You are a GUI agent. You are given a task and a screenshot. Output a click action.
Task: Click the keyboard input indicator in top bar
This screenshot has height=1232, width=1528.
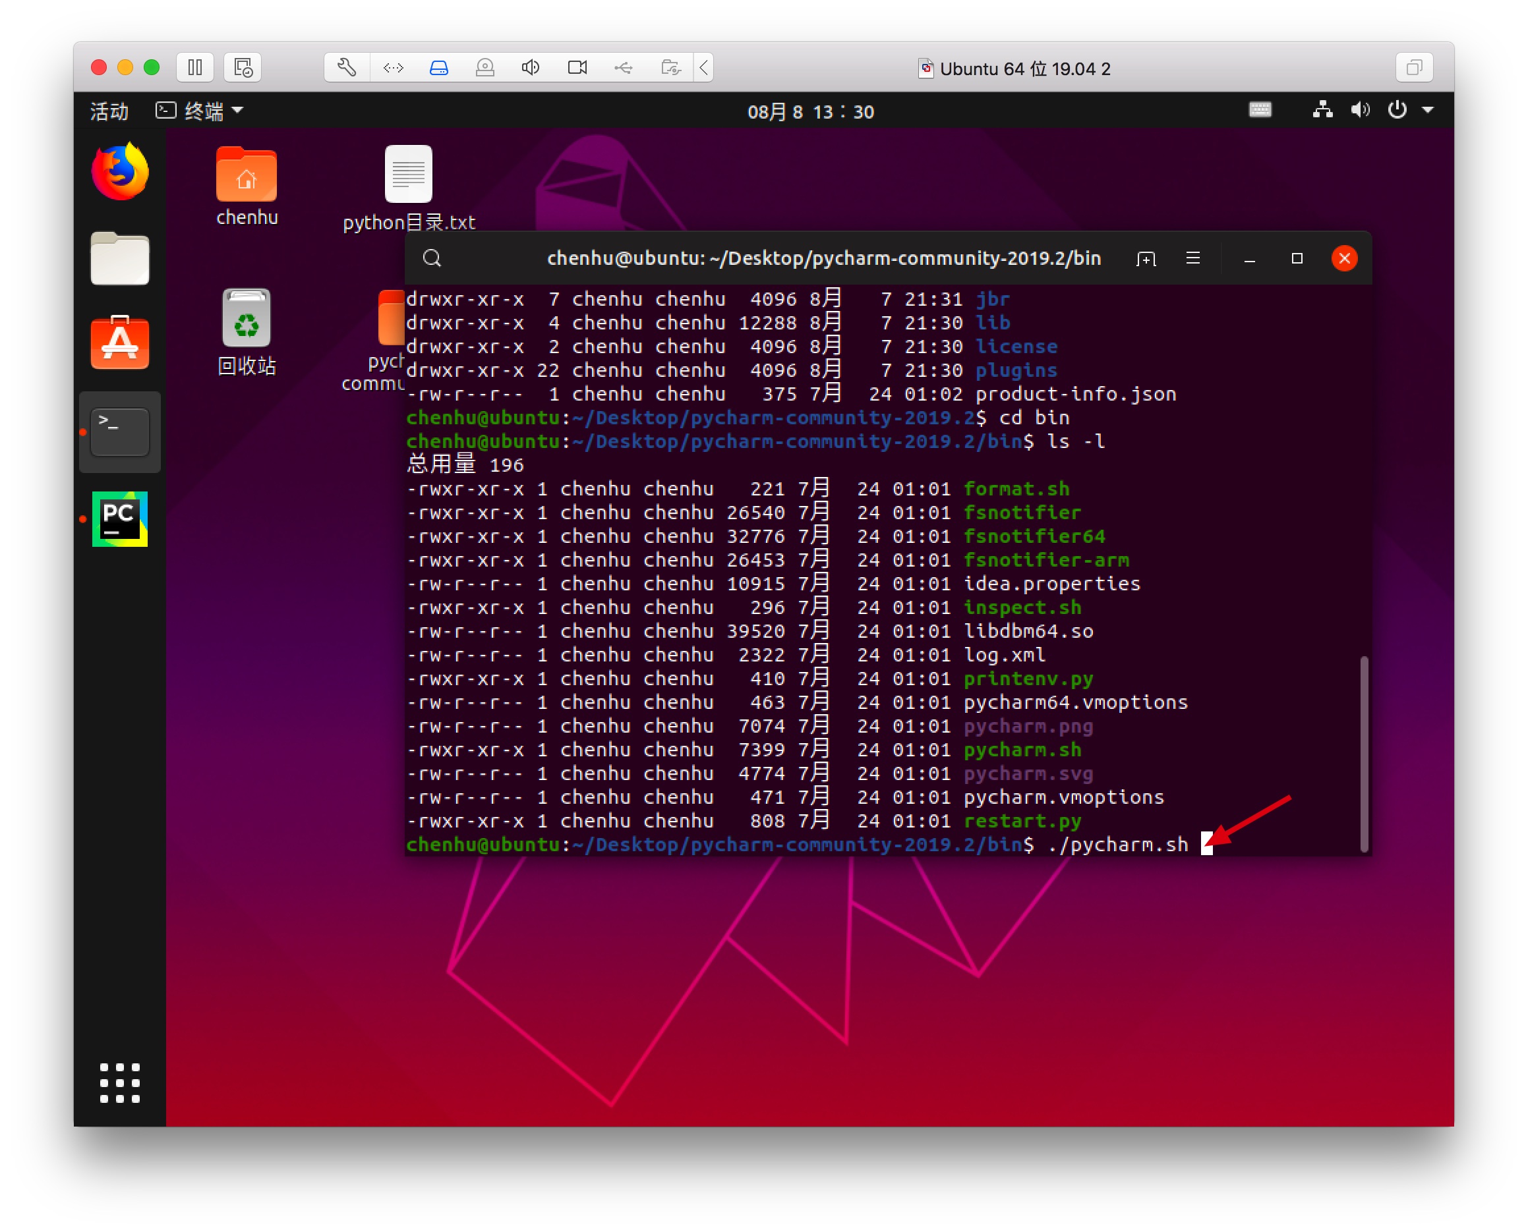(x=1260, y=110)
